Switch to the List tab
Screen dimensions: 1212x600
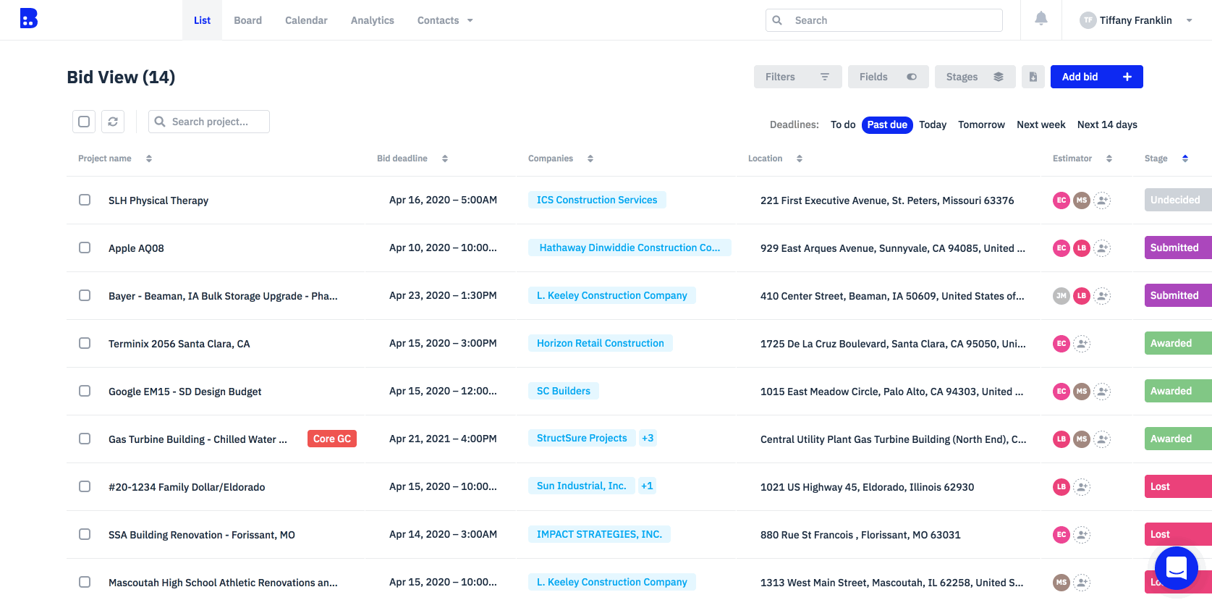click(202, 20)
